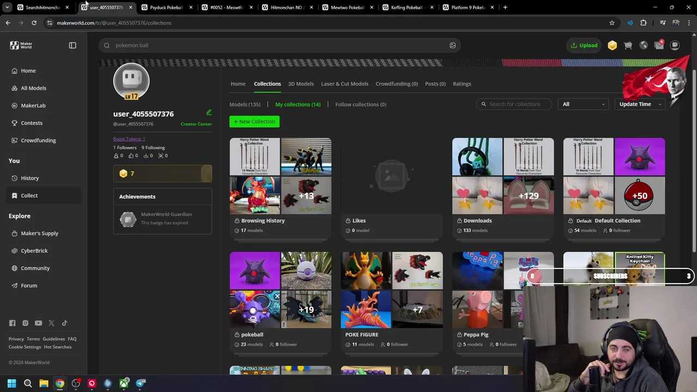The width and height of the screenshot is (697, 392).
Task: Open File Explorer from taskbar
Action: [44, 383]
